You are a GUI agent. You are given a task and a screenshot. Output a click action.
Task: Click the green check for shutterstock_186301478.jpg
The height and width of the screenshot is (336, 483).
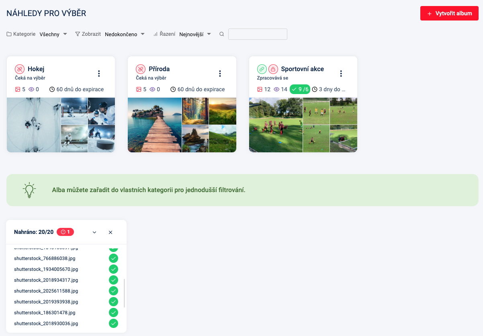114,313
